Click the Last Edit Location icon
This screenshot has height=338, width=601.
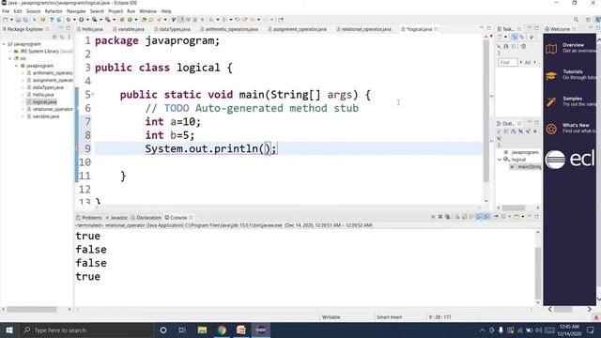(238, 20)
